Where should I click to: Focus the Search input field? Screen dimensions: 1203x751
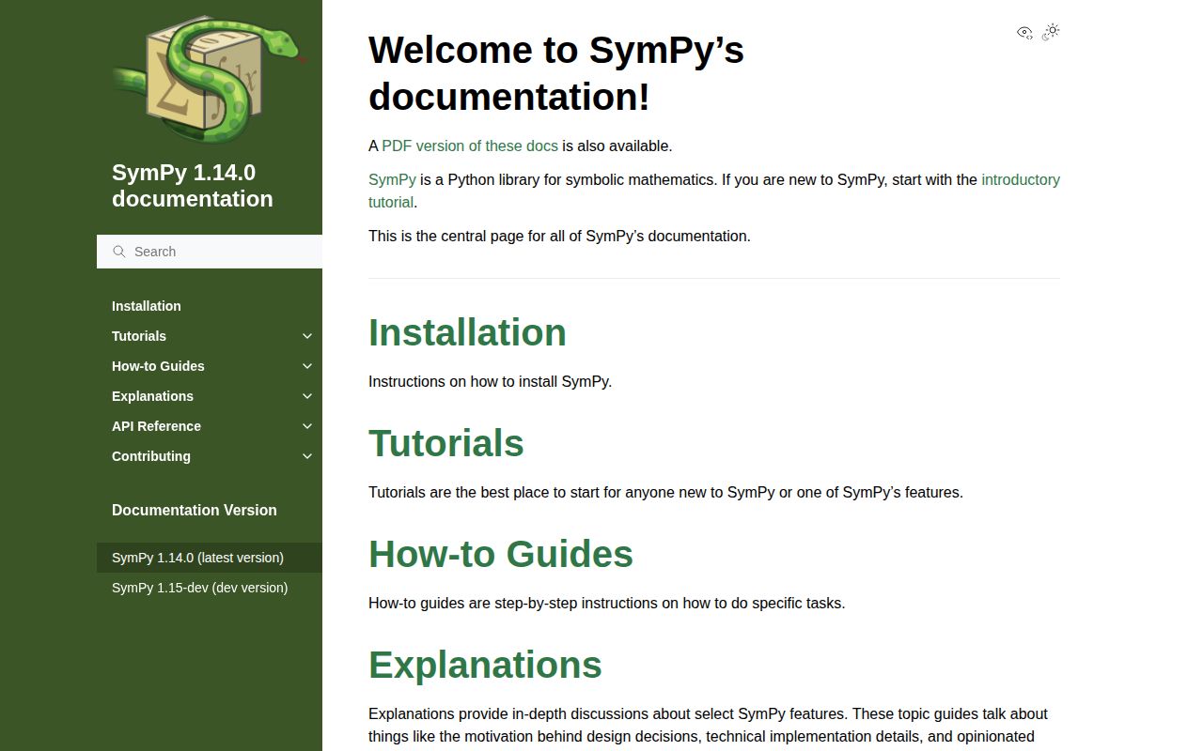210,252
